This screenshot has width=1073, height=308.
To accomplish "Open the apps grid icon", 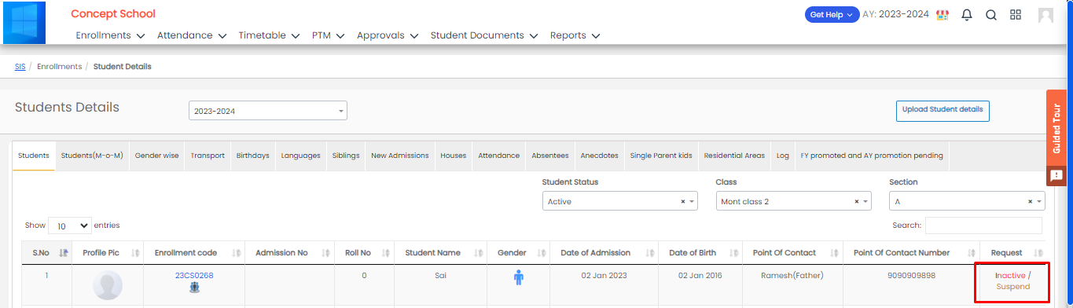I will click(x=1016, y=15).
